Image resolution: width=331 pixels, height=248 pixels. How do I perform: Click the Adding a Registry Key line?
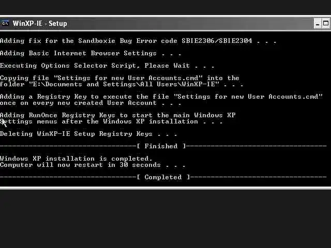(161, 97)
